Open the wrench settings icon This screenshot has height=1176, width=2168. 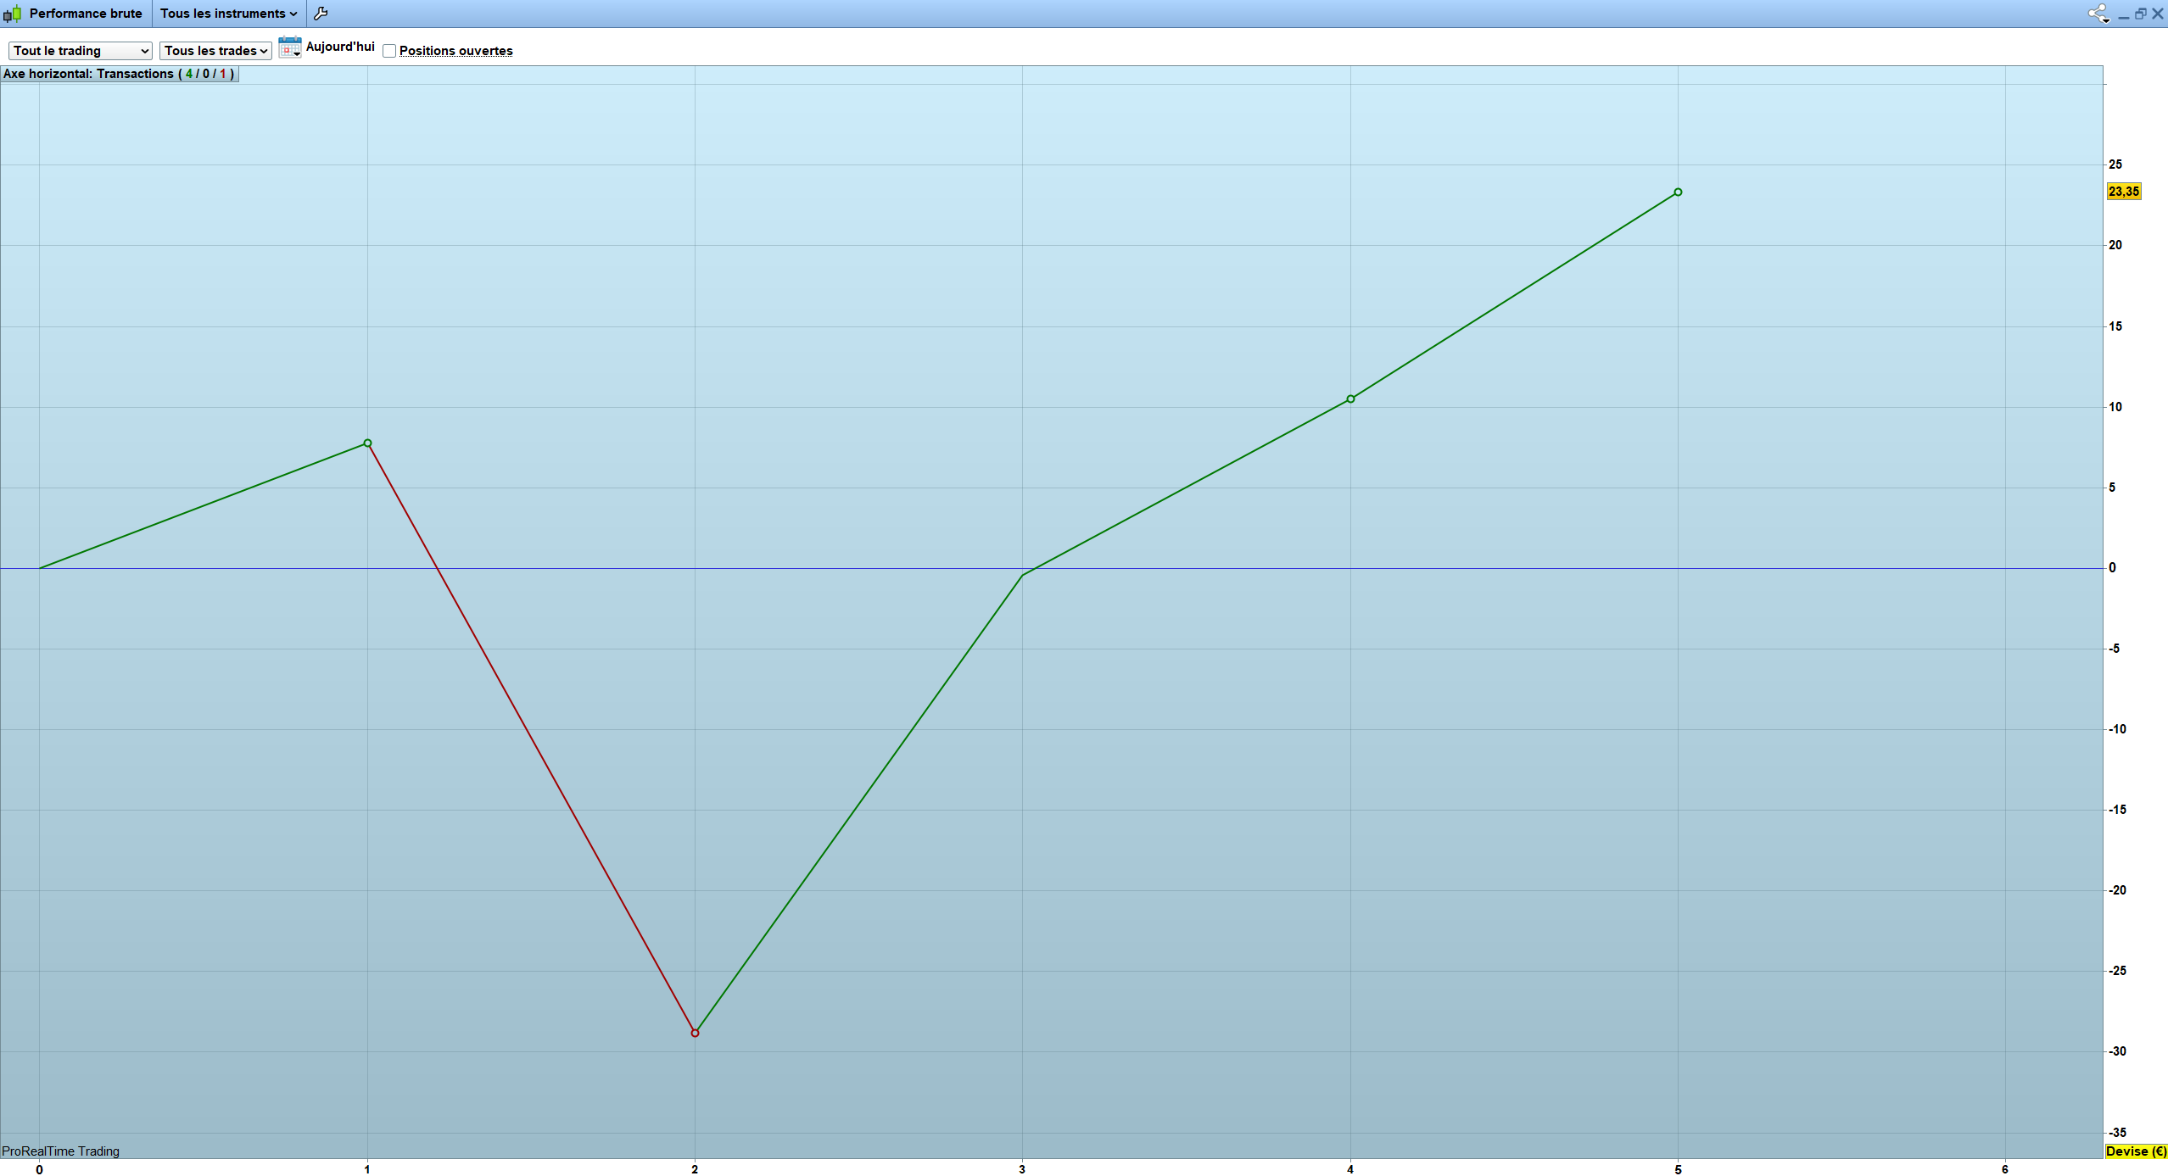(x=321, y=14)
